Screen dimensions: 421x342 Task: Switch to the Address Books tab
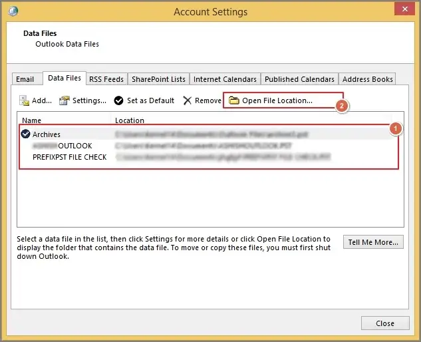point(367,79)
